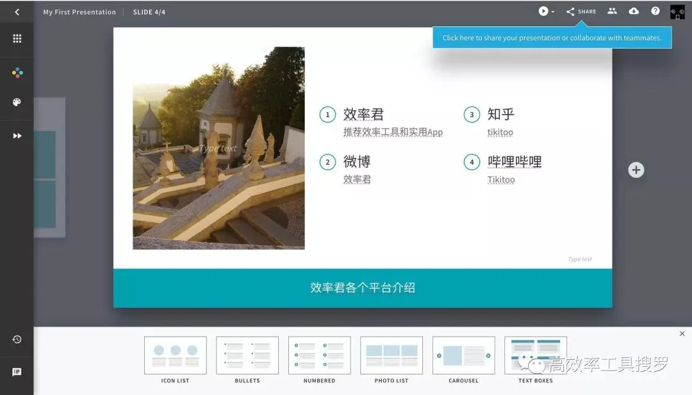Select the PHOTO LIST layout

click(x=391, y=360)
